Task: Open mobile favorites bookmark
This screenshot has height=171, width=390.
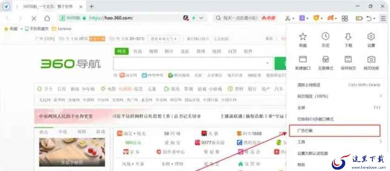Action: point(37,29)
